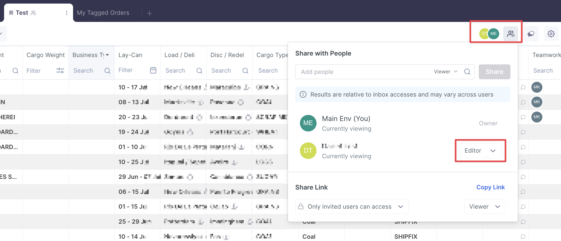Open the Only invited users can access dropdown
This screenshot has width=561, height=241.
352,207
